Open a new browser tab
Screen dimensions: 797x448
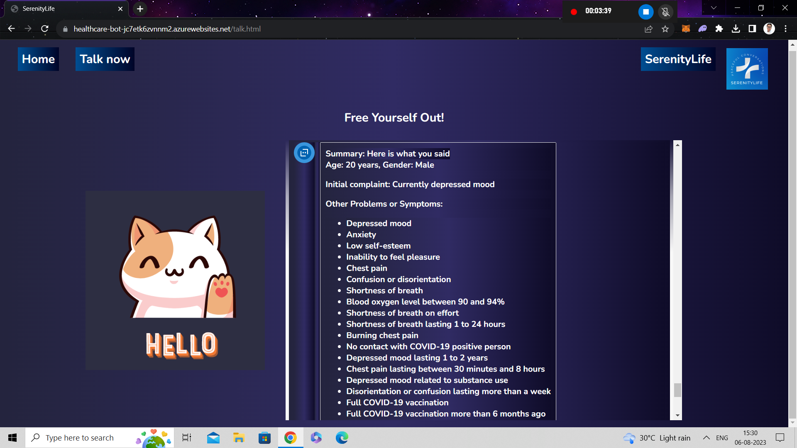[140, 9]
